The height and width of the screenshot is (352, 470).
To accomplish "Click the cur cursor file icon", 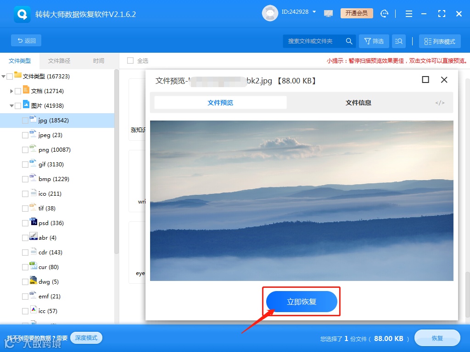I will coord(33,265).
